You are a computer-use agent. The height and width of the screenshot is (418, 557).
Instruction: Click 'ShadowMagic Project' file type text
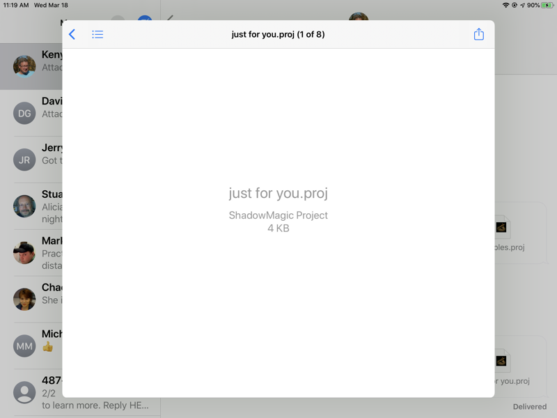(278, 215)
